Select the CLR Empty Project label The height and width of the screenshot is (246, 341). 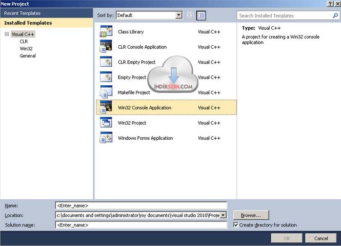[136, 62]
